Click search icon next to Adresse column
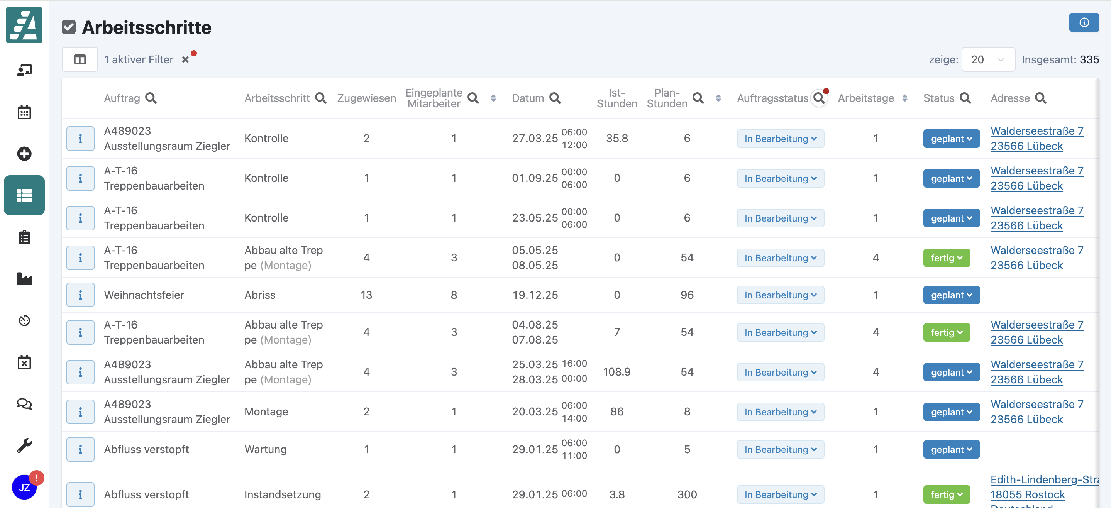 pos(1041,98)
